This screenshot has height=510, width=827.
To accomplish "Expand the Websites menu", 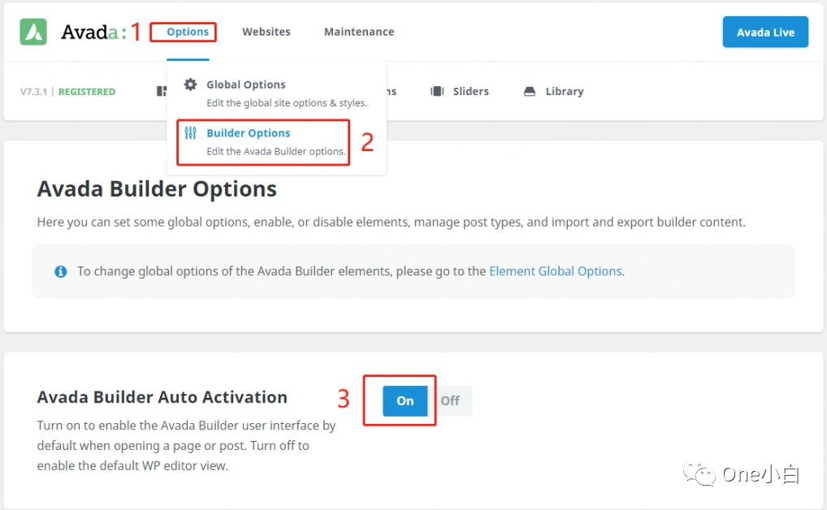I will 266,32.
